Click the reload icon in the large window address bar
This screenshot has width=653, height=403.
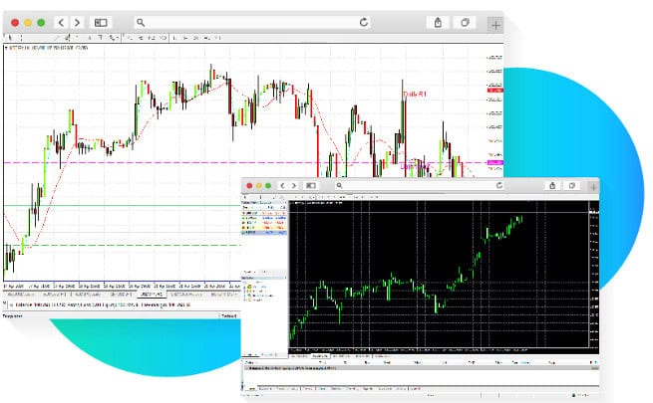click(x=363, y=21)
